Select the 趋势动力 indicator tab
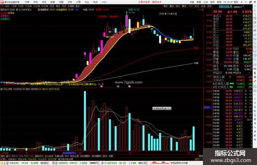Viewport: 257px width, 165px height. pyautogui.click(x=39, y=156)
